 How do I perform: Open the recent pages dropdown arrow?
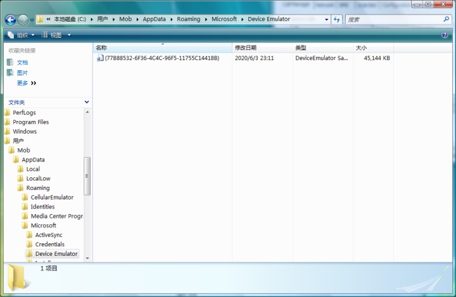pos(32,20)
